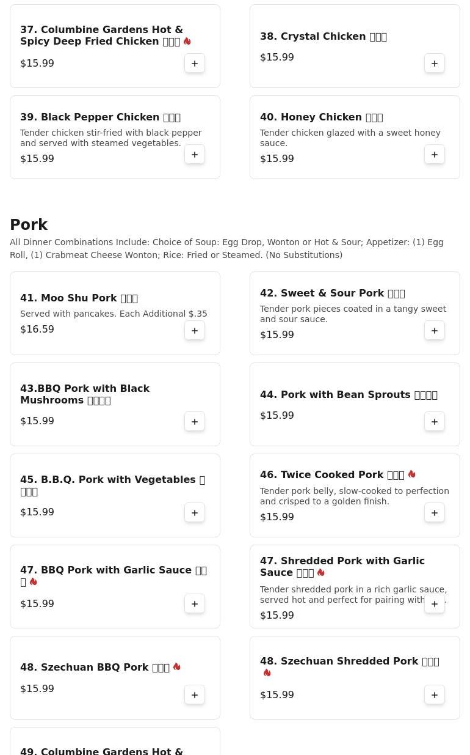Add Columbine Gardens Hot & Spicy Chicken
This screenshot has height=755, width=470.
click(x=195, y=64)
